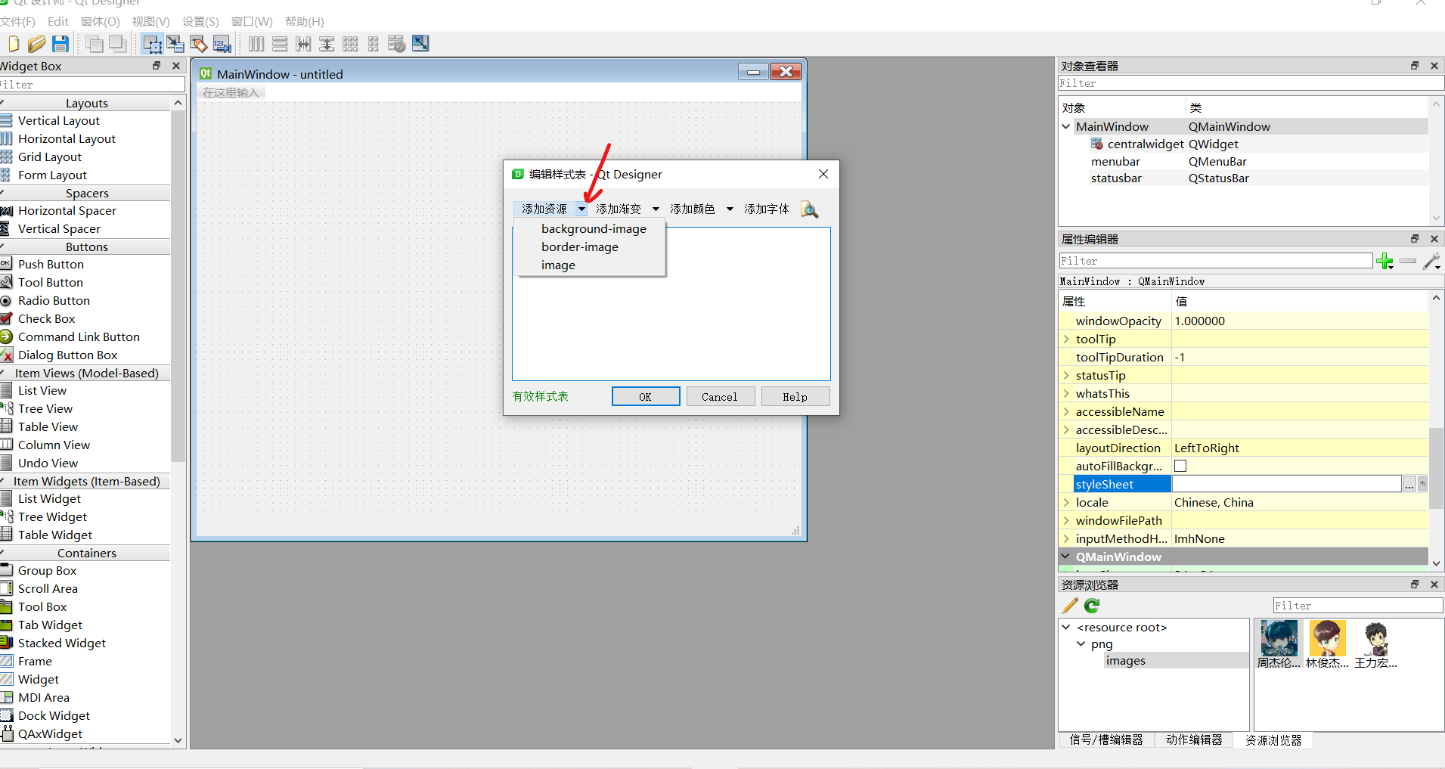1445x769 pixels.
Task: Switch to the 动作编辑器 tab
Action: point(1193,740)
